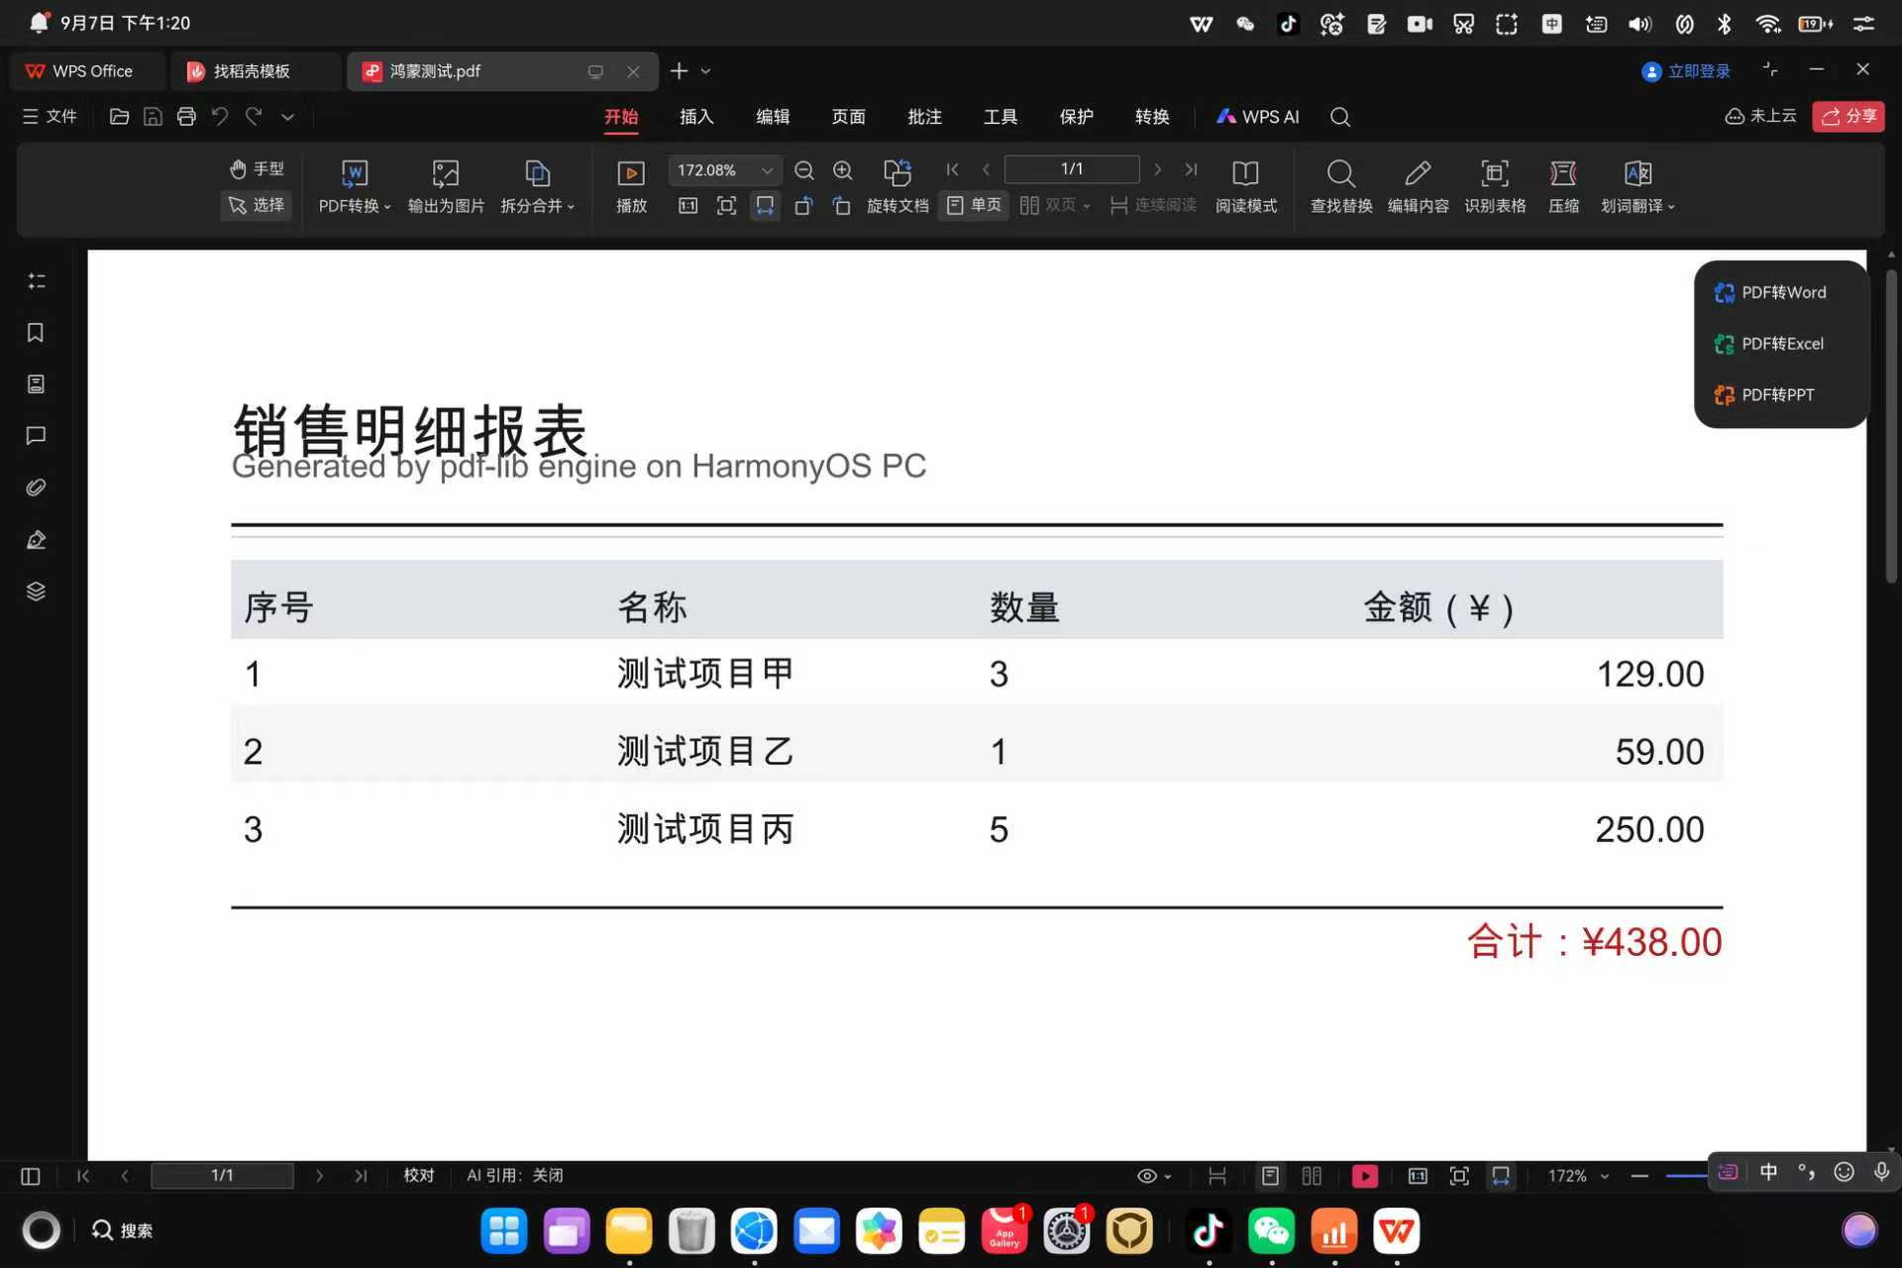Screen dimensions: 1902x1268
Task: Switch to the 转换 convert tab
Action: point(1152,117)
